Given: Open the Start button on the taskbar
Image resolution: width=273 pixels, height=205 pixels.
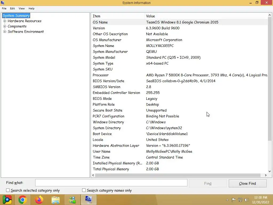Looking at the screenshot, I should (x=7, y=200).
